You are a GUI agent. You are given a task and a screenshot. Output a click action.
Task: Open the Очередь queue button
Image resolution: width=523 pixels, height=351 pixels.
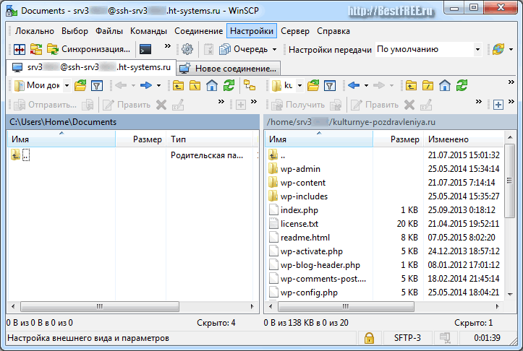pos(244,49)
